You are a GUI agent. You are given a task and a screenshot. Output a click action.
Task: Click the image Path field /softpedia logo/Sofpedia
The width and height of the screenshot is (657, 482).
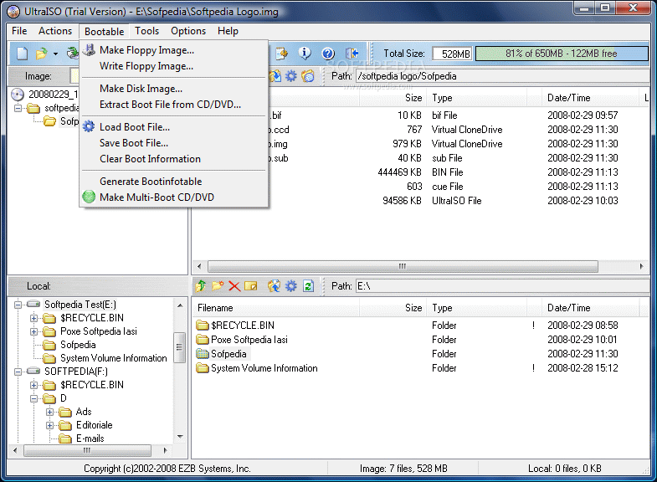pyautogui.click(x=501, y=76)
